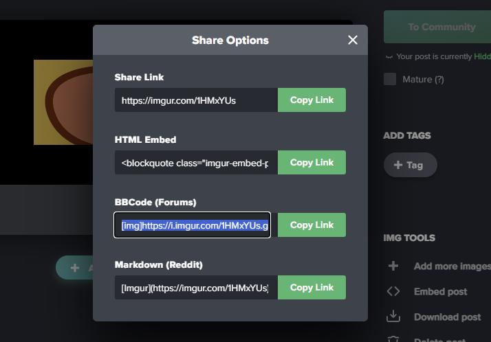Copy the Markdown (Reddit) link

pyautogui.click(x=312, y=288)
